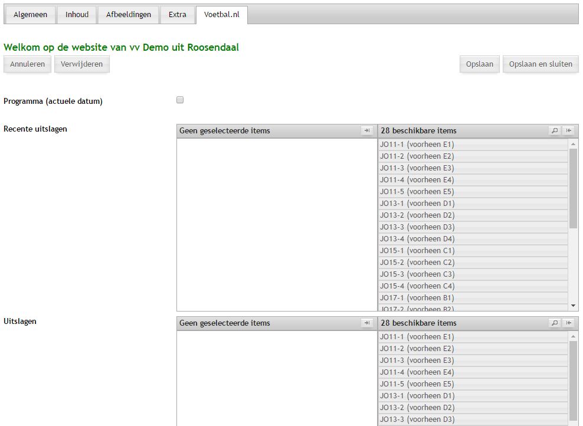583x426 pixels.
Task: Open the Inhoud tab
Action: point(77,15)
